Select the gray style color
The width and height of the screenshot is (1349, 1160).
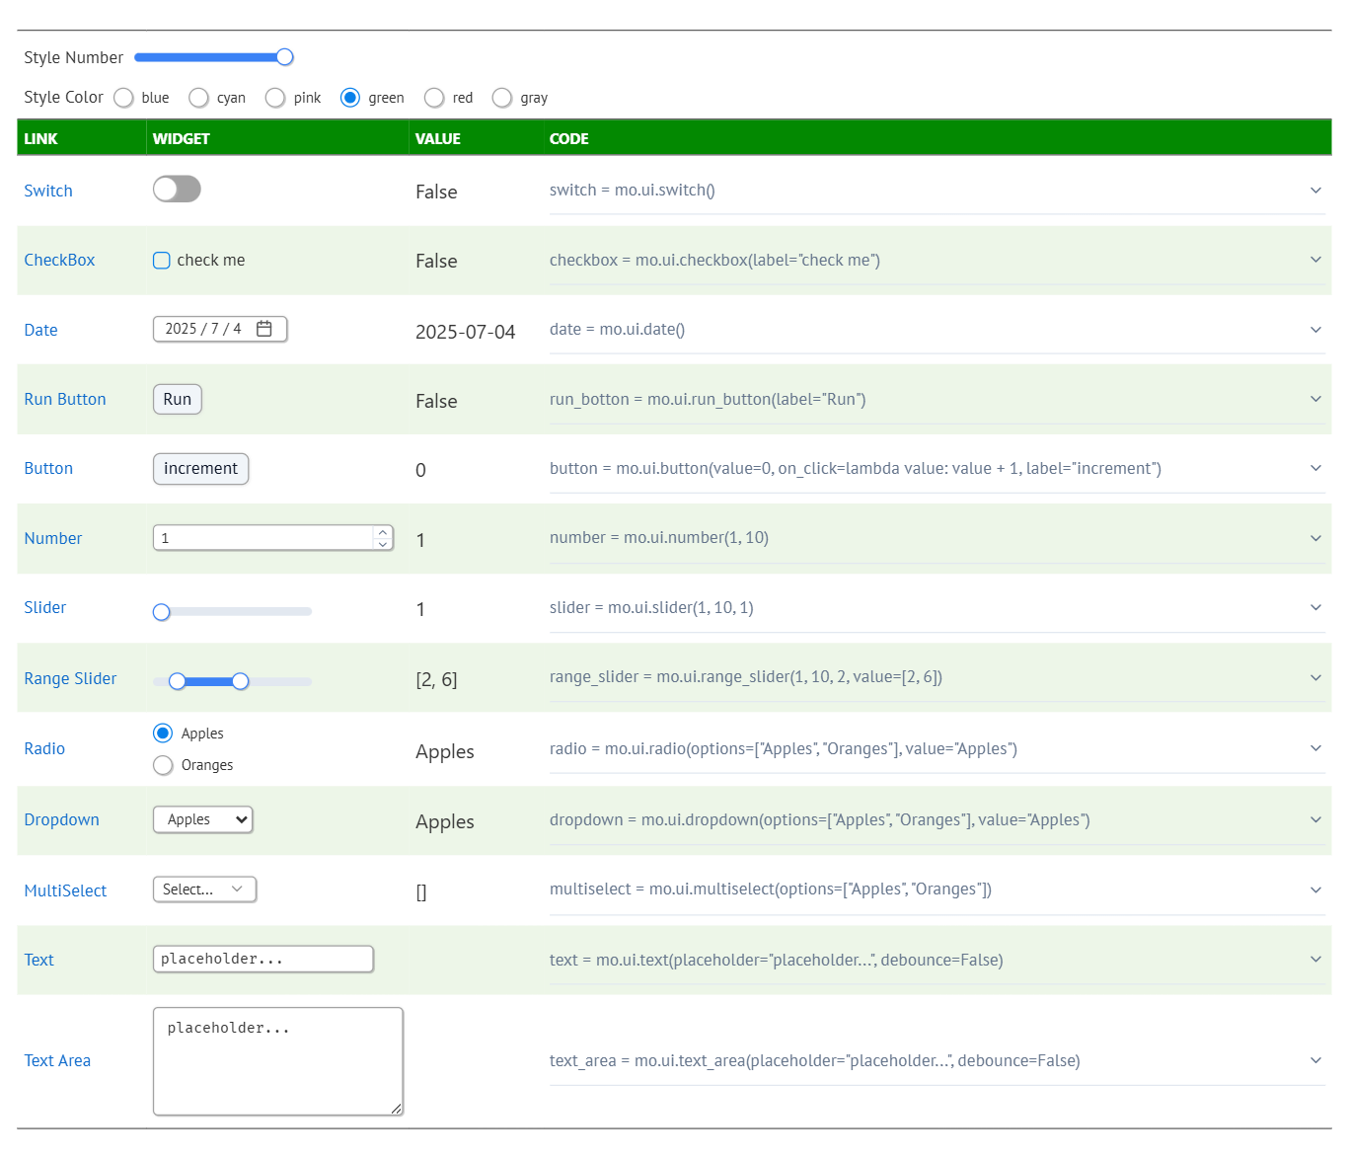coord(502,98)
